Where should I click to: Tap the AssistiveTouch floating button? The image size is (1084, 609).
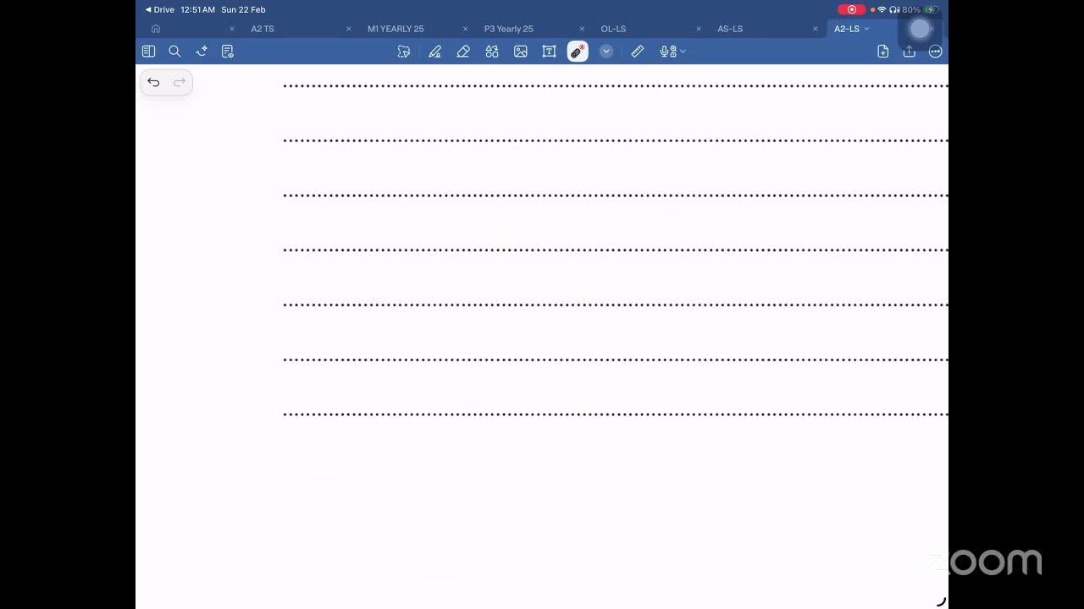pyautogui.click(x=920, y=29)
